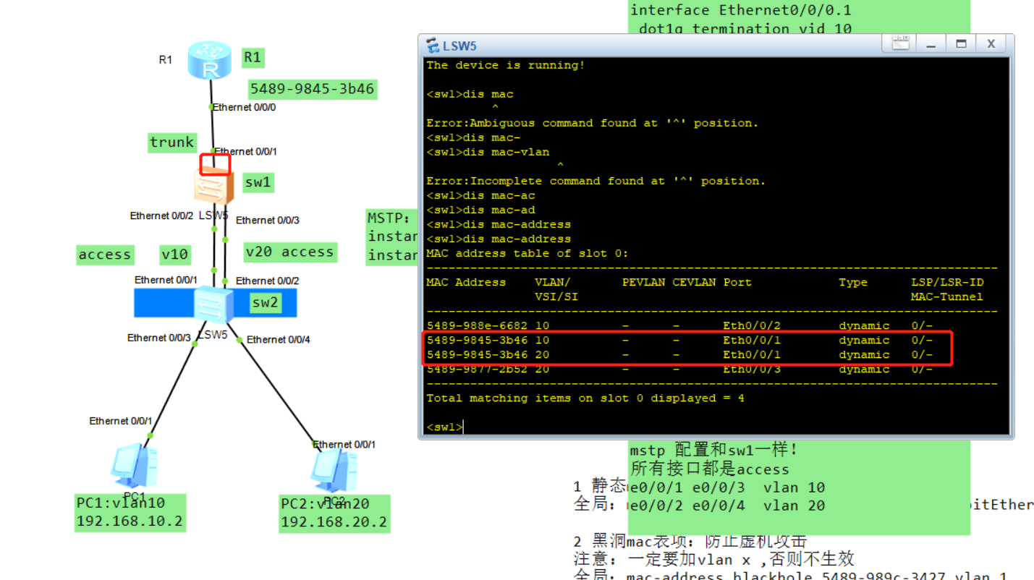Click the Eth0/0/2 port cell in terminal
Image resolution: width=1034 pixels, height=580 pixels.
pos(752,325)
